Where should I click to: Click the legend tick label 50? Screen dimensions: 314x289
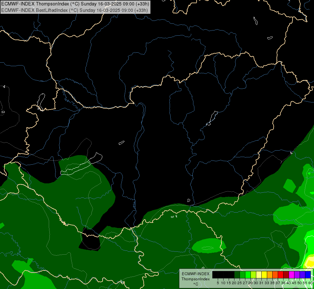[x=300, y=283]
